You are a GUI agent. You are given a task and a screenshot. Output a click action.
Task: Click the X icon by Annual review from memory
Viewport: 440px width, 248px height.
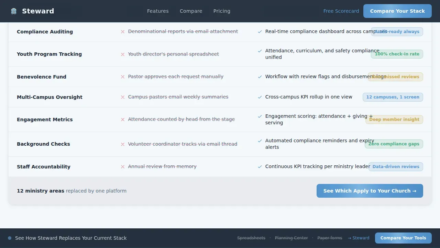click(123, 167)
